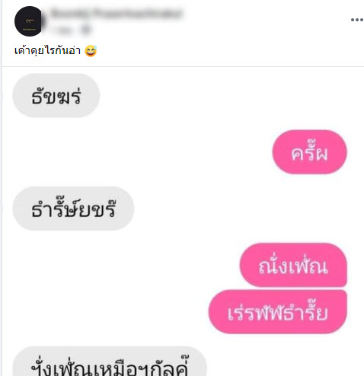Click the pink reply bubble ครั๊ผ

point(309,151)
